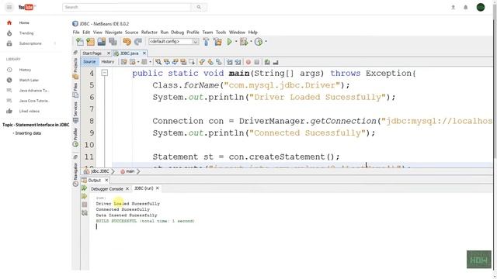Click the Debug Project icon
497x279 pixels.
pyautogui.click(x=243, y=41)
